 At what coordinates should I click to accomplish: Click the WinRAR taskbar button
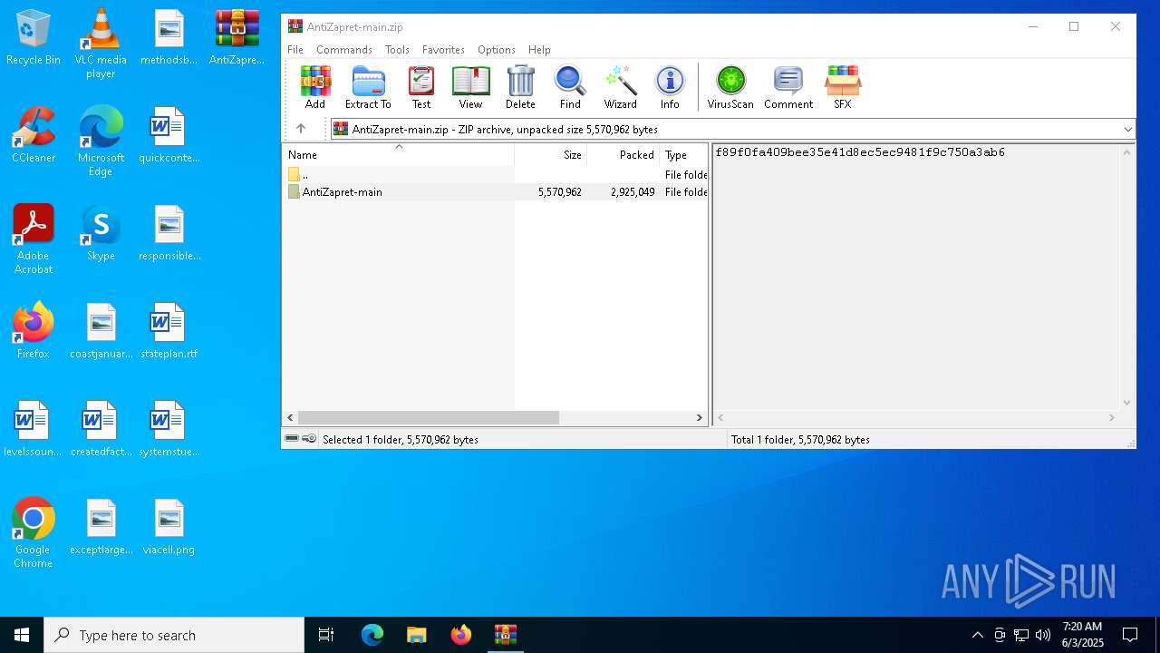point(505,635)
